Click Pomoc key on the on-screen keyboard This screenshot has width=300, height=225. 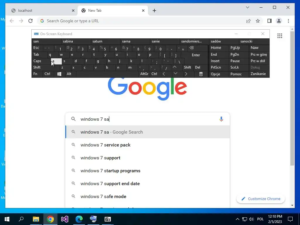[239, 74]
